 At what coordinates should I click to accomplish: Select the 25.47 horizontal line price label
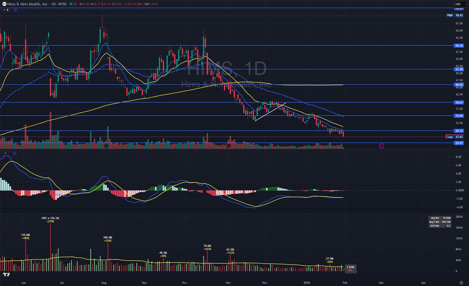pos(459,143)
